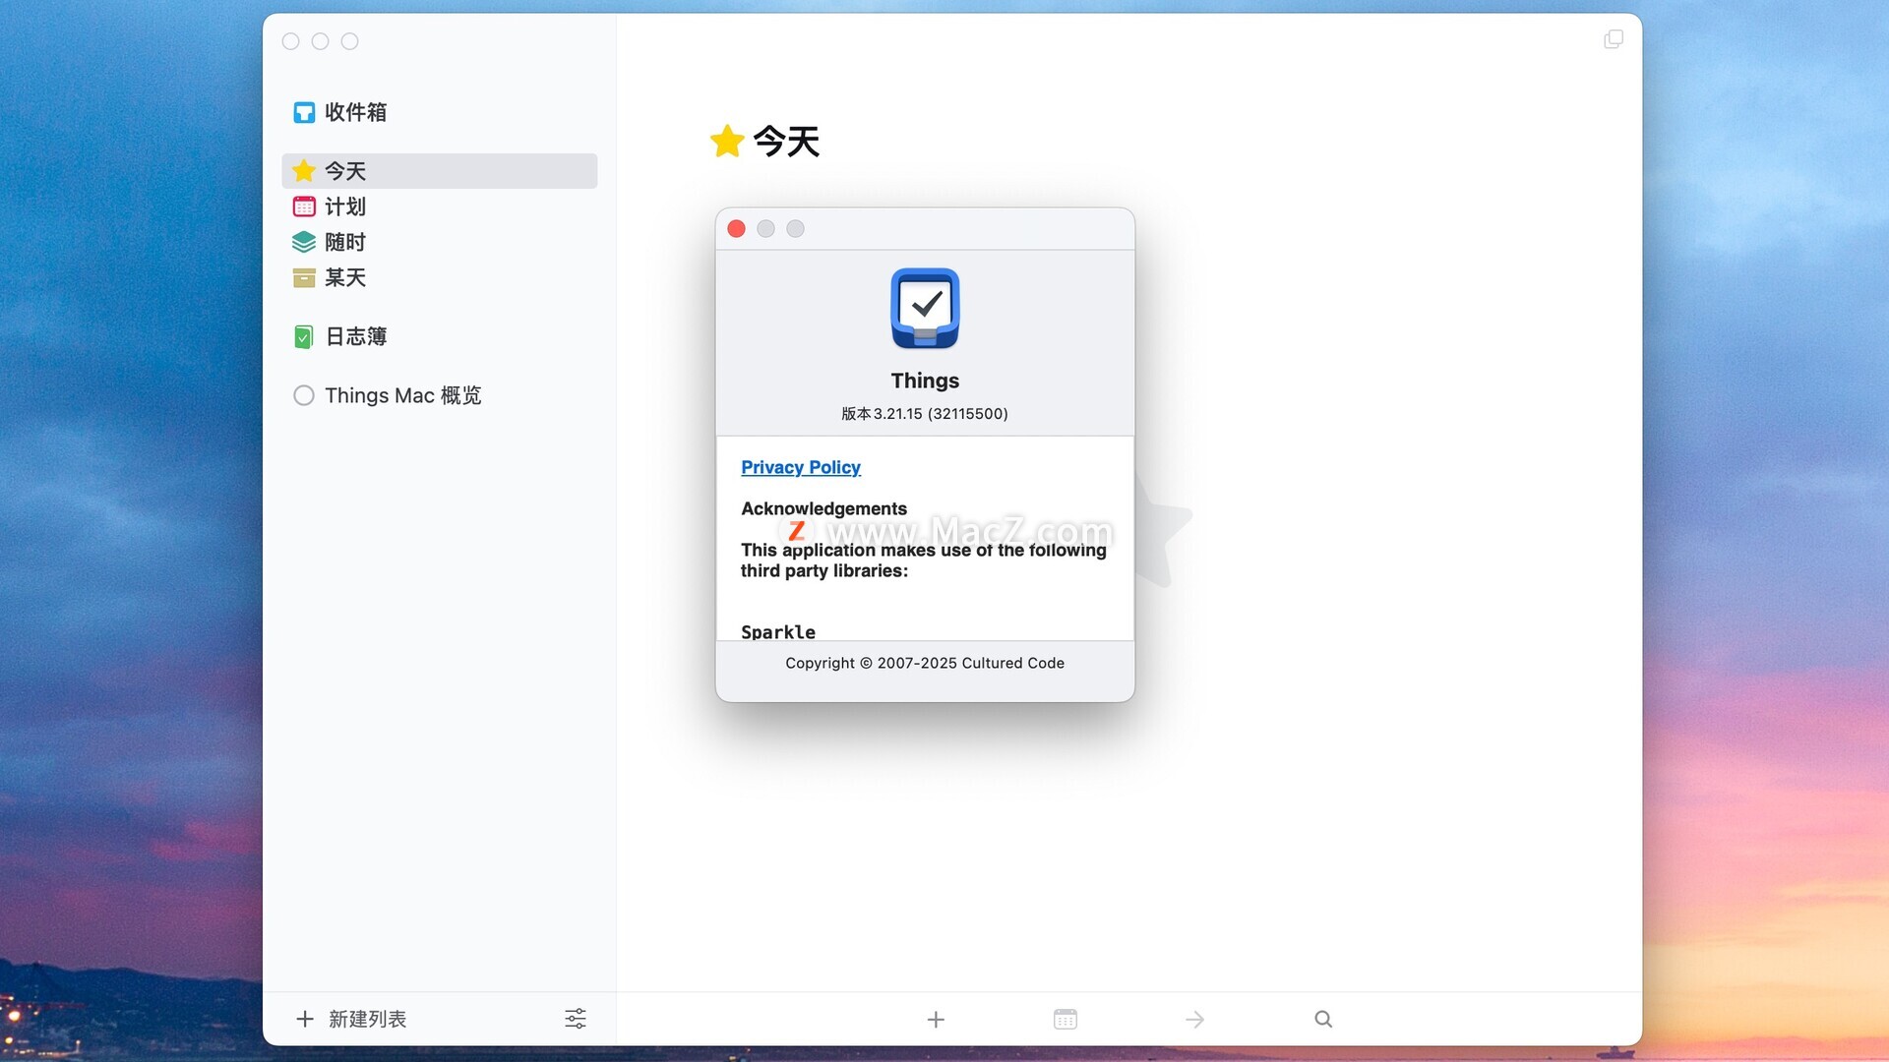
Task: Click the project progress circle icon
Action: pyautogui.click(x=304, y=395)
